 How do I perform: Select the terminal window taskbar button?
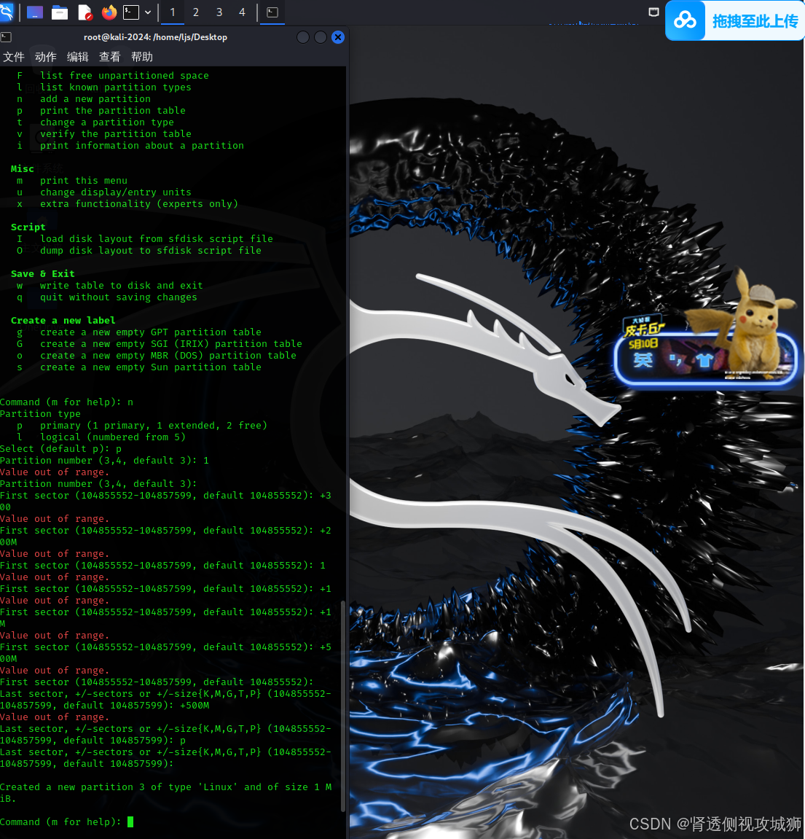tap(272, 12)
